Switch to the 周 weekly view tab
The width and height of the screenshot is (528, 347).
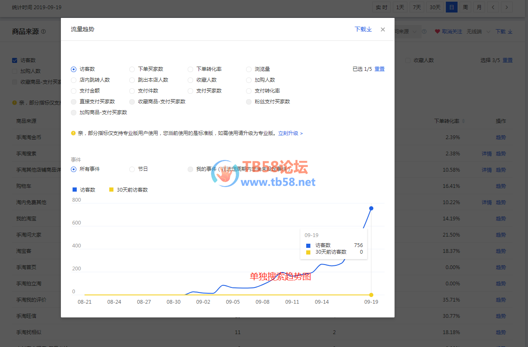(x=465, y=7)
